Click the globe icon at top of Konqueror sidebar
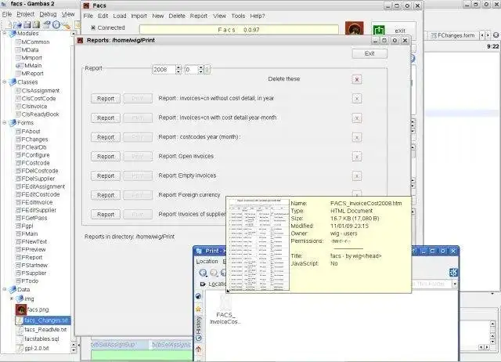This screenshot has height=362, width=501. (198, 296)
